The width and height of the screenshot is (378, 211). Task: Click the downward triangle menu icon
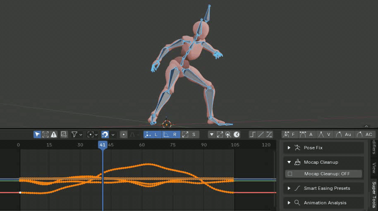[x=211, y=134]
